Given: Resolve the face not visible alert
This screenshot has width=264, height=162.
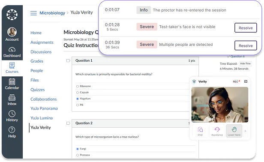Looking at the screenshot, I should (246, 28).
